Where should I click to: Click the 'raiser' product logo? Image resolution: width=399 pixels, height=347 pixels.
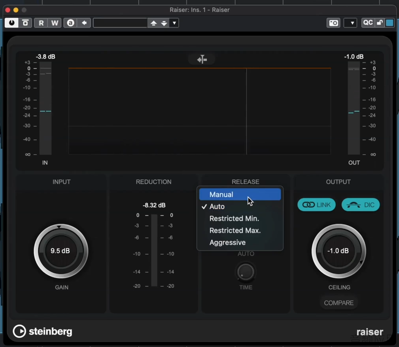(x=370, y=332)
